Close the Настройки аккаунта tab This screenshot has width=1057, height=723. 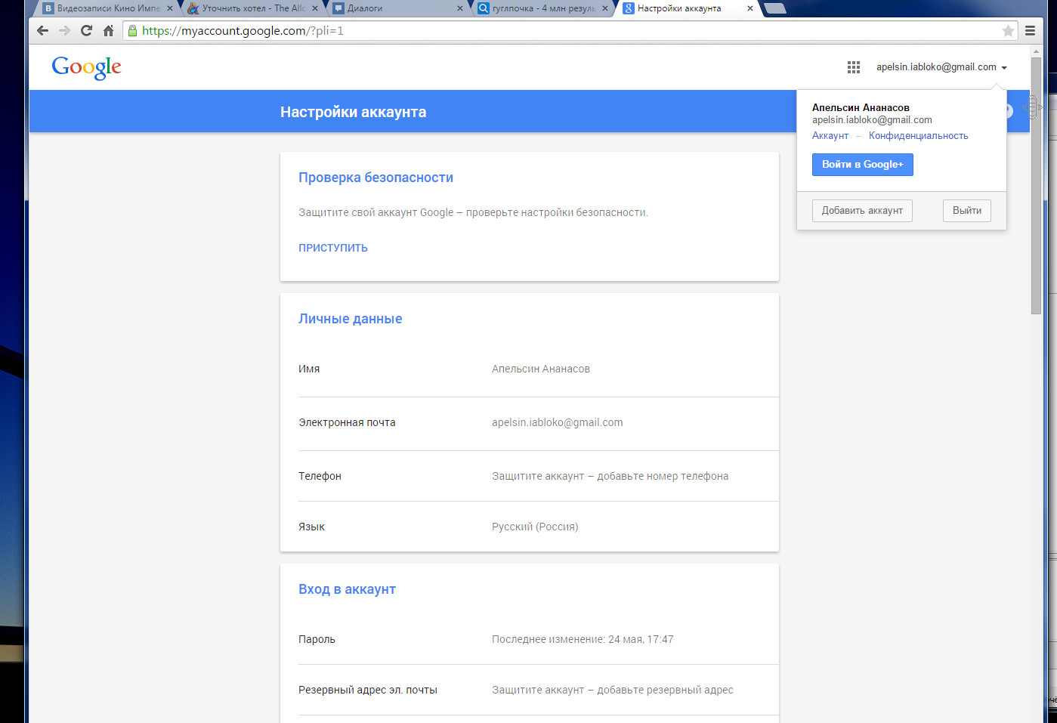click(x=750, y=8)
